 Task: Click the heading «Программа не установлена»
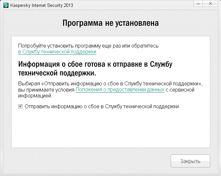coord(110,23)
